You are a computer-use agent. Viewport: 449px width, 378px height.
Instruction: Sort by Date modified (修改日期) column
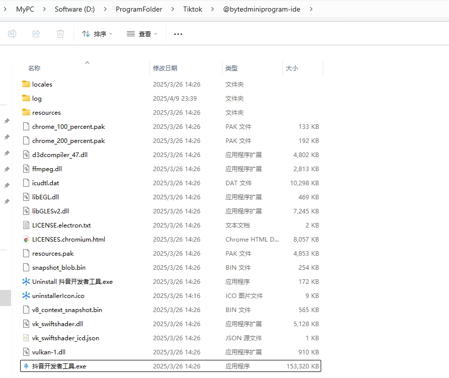165,68
